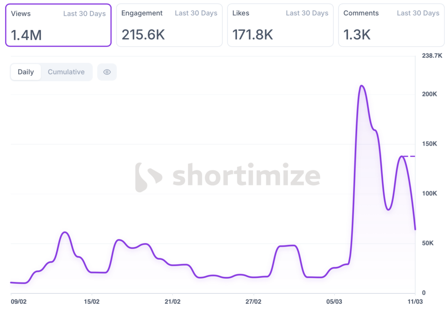447x316 pixels.
Task: Select the Daily chart mode
Action: click(x=26, y=72)
